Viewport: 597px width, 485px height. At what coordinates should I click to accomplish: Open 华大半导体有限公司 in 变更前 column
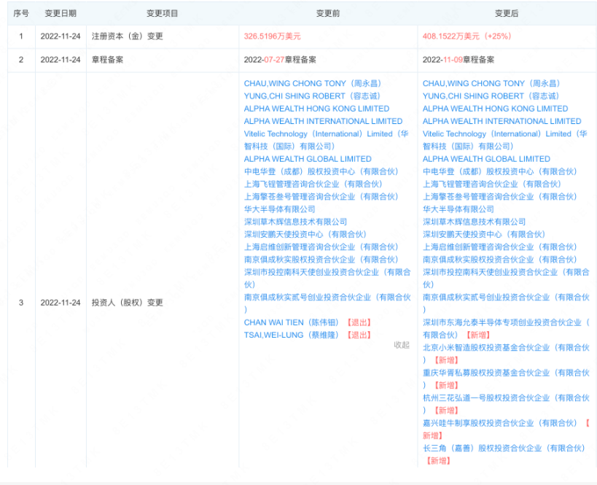tap(279, 209)
